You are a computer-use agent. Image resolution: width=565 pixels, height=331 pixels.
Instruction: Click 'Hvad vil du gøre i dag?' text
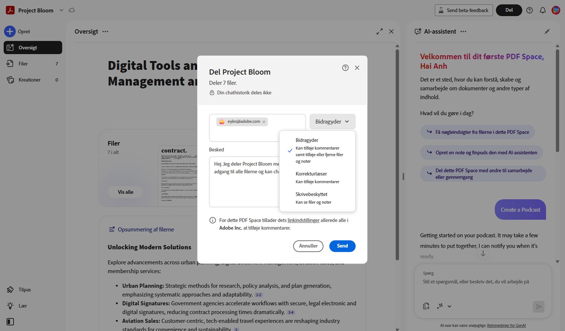[x=447, y=113]
